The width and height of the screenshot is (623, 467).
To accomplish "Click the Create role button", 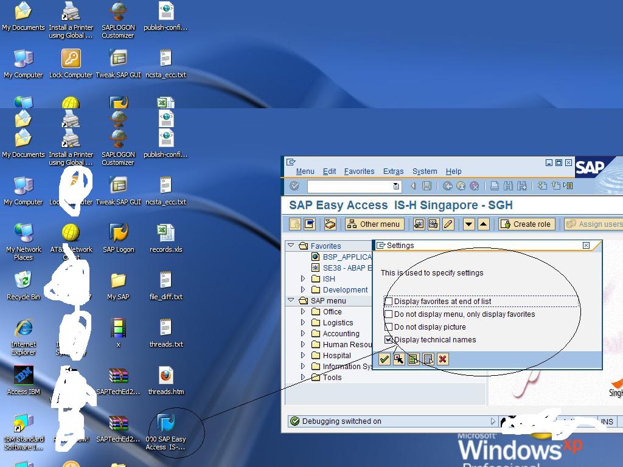I will [x=526, y=224].
